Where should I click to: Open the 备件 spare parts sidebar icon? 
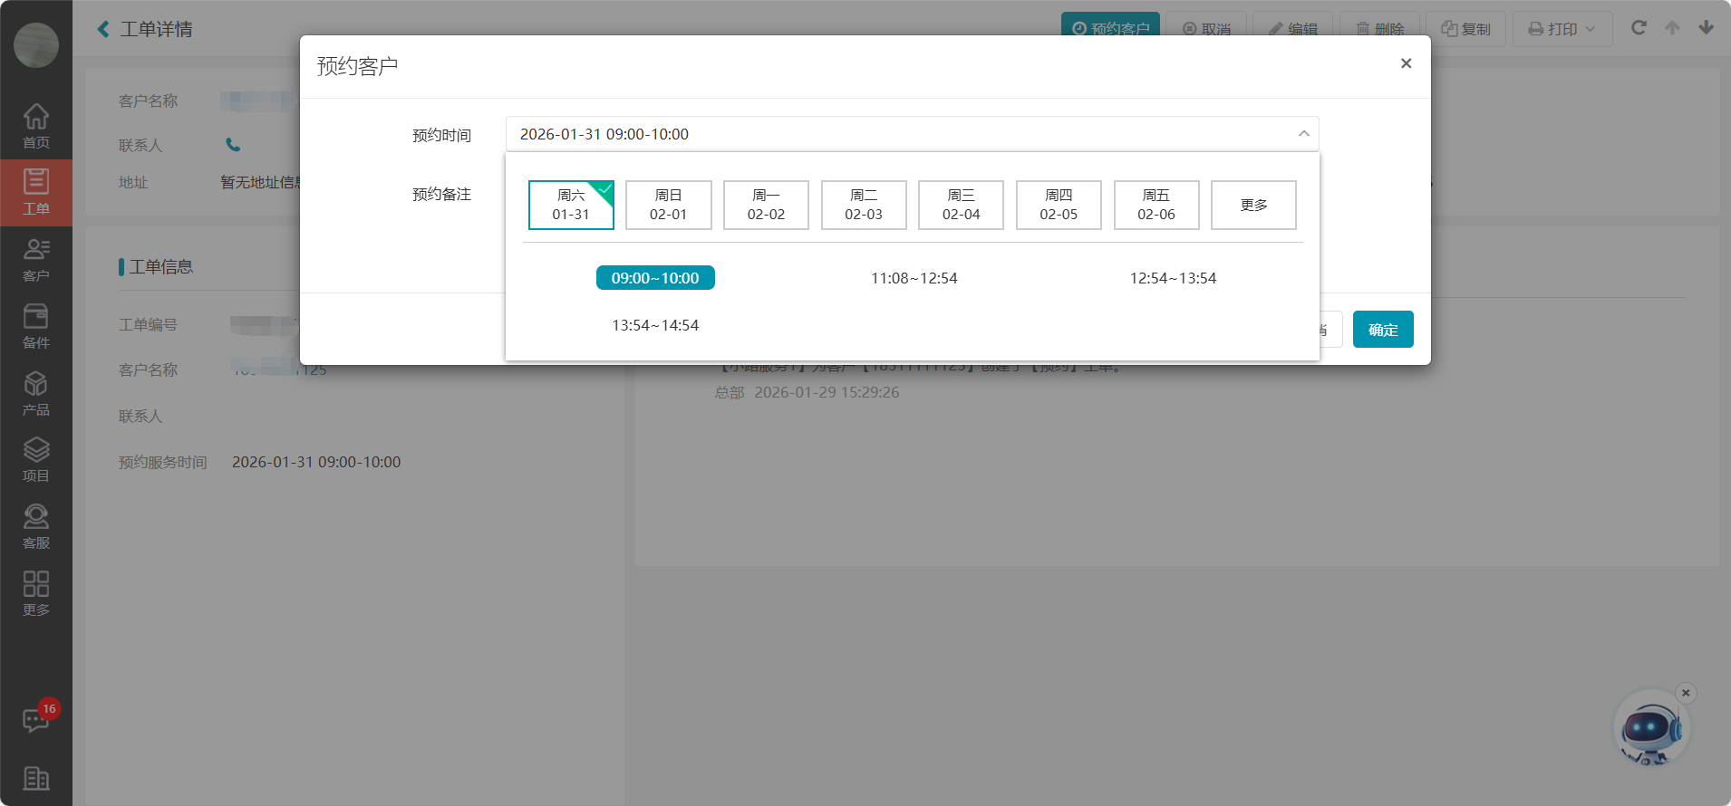pyautogui.click(x=35, y=326)
